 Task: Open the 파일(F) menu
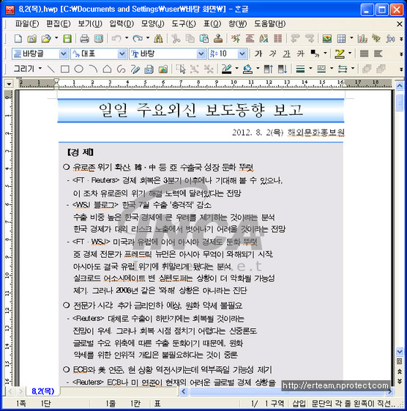26,24
